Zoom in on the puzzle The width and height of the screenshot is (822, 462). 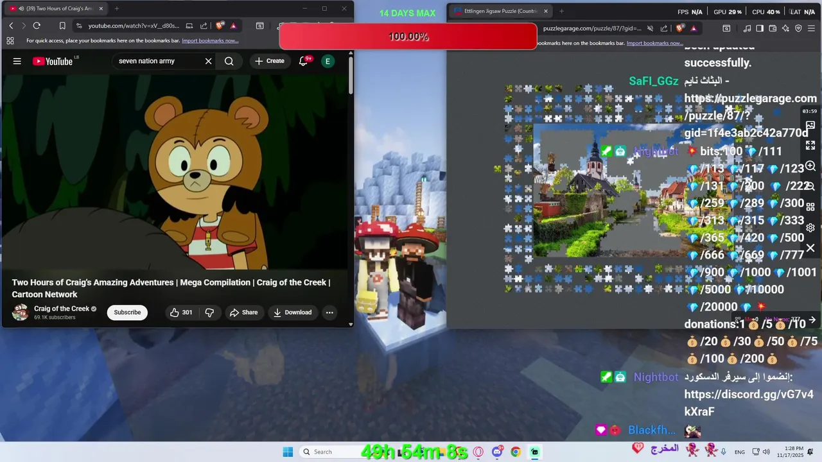point(810,166)
